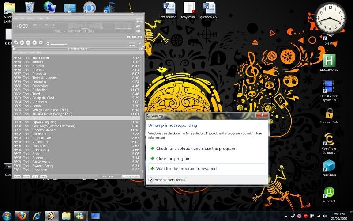Click playlist Sel button
The image size is (353, 221).
[35, 177]
